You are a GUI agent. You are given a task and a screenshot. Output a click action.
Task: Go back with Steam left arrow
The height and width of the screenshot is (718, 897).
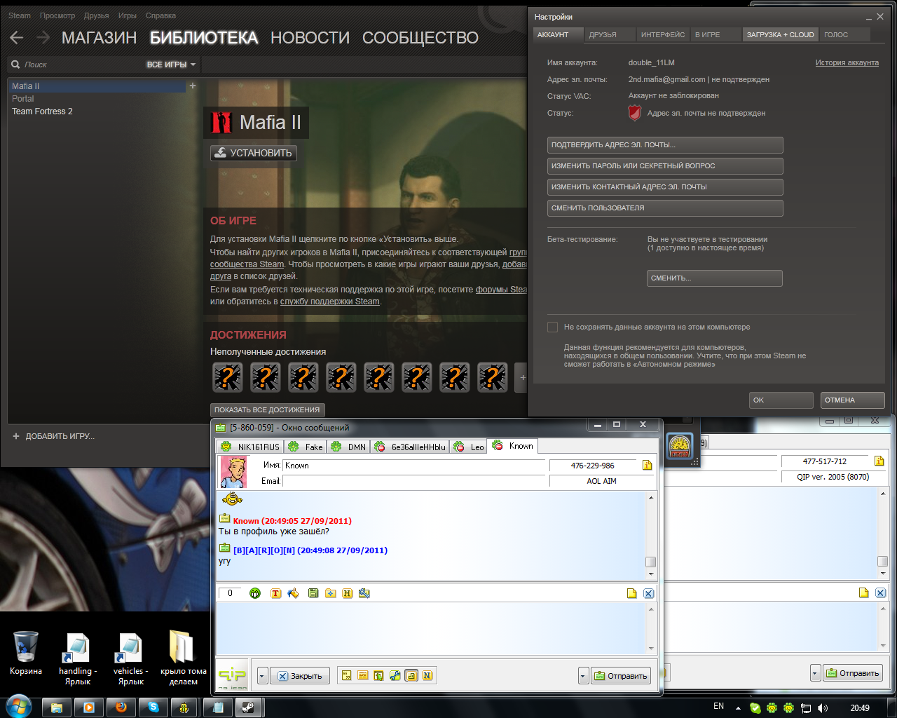point(17,38)
